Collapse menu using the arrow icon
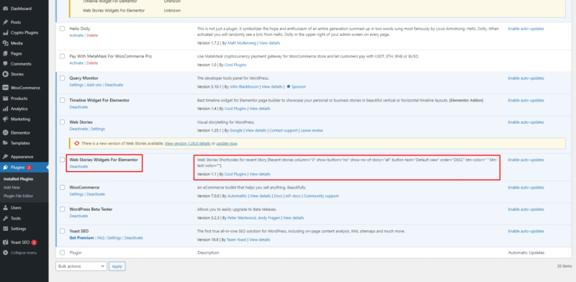The width and height of the screenshot is (576, 282). [5, 253]
